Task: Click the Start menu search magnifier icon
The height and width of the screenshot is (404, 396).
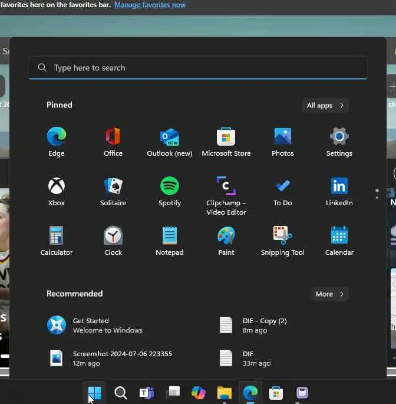Action: (42, 67)
